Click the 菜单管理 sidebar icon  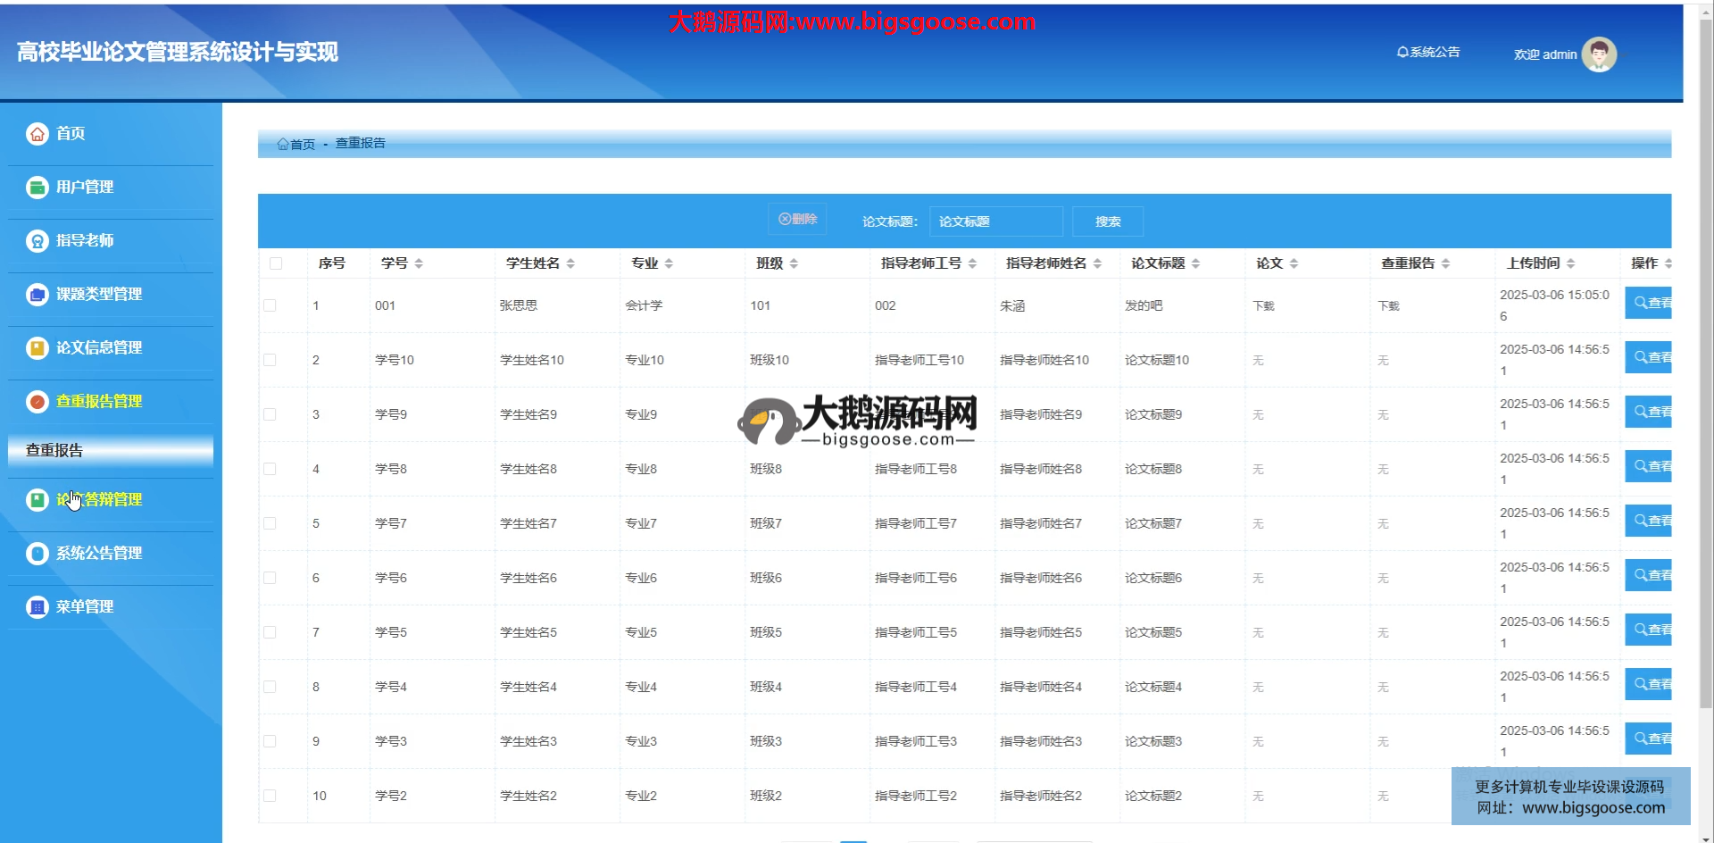tap(37, 607)
